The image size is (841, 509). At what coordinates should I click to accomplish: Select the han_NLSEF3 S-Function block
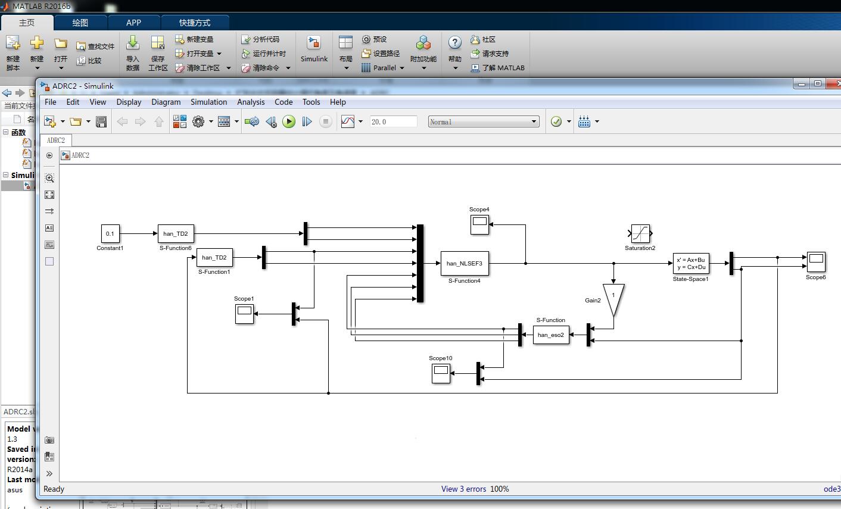(x=465, y=263)
